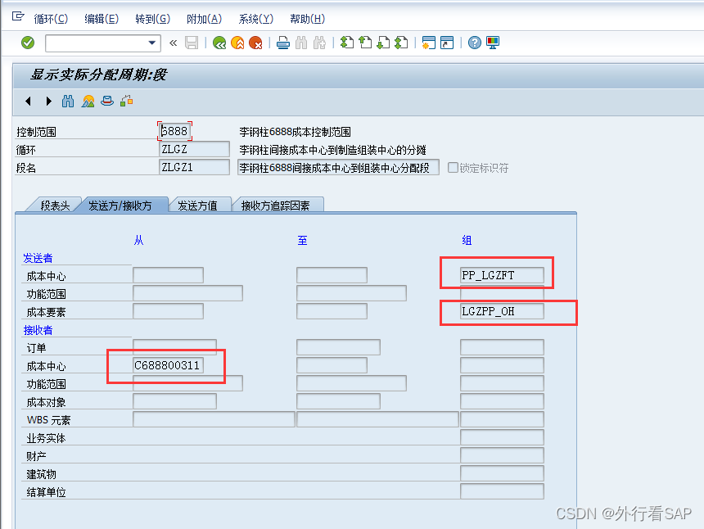
Task: Click the receiver 订单 To field
Action: pos(339,347)
